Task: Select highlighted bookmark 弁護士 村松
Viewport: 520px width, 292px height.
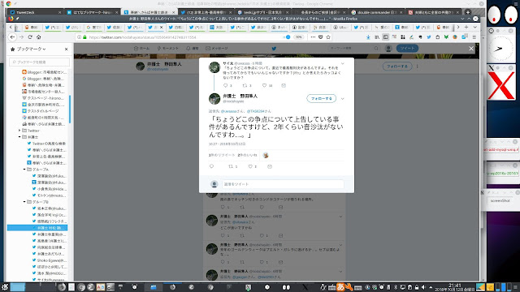Action: (37, 228)
